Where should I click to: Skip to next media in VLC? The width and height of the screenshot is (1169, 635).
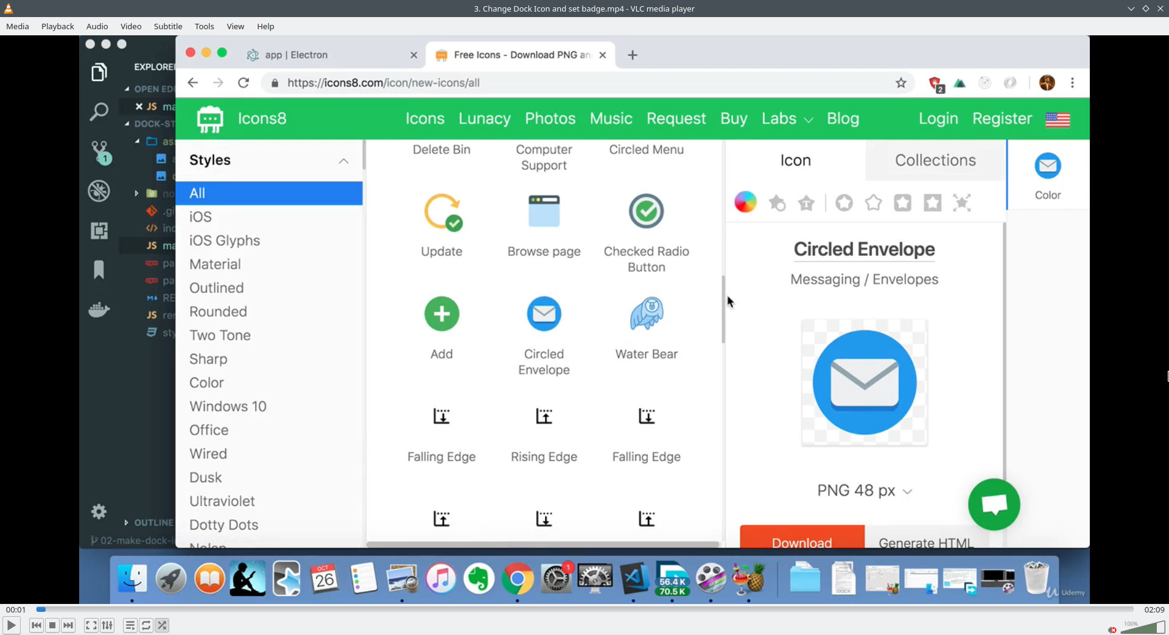tap(68, 625)
